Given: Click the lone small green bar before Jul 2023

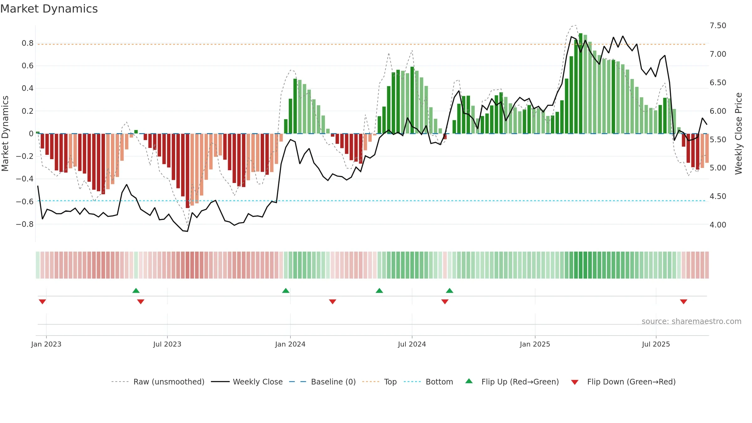Looking at the screenshot, I should click(x=136, y=132).
